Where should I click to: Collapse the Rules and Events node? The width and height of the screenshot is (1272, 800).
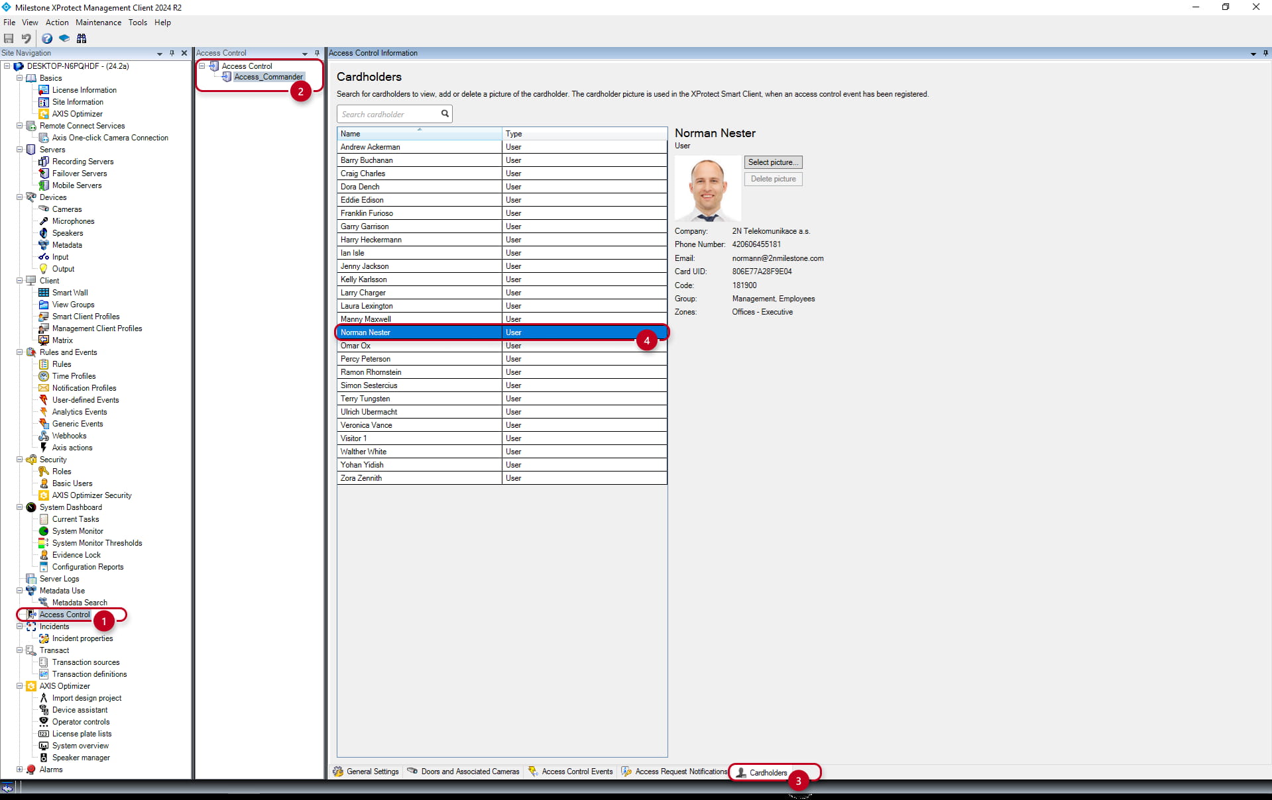pyautogui.click(x=19, y=352)
